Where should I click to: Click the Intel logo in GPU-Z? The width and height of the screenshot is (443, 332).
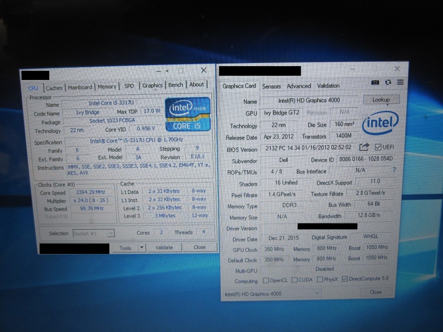[380, 123]
